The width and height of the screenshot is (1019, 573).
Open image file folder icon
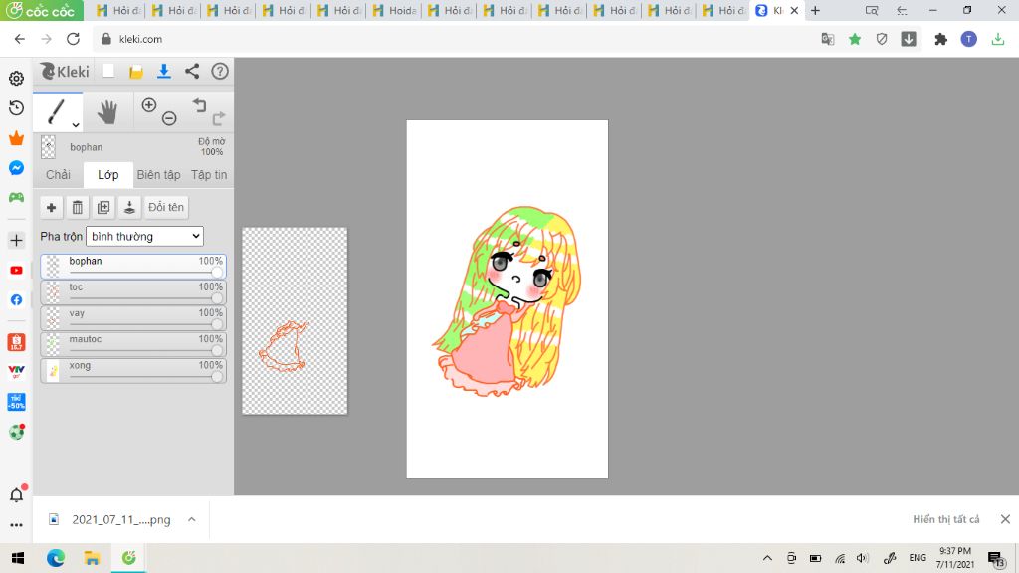(135, 72)
